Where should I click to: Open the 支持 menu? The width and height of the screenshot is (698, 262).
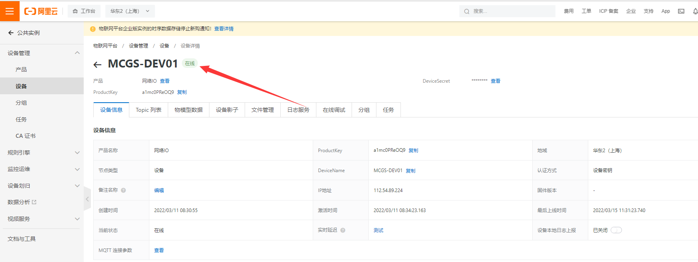click(x=649, y=11)
